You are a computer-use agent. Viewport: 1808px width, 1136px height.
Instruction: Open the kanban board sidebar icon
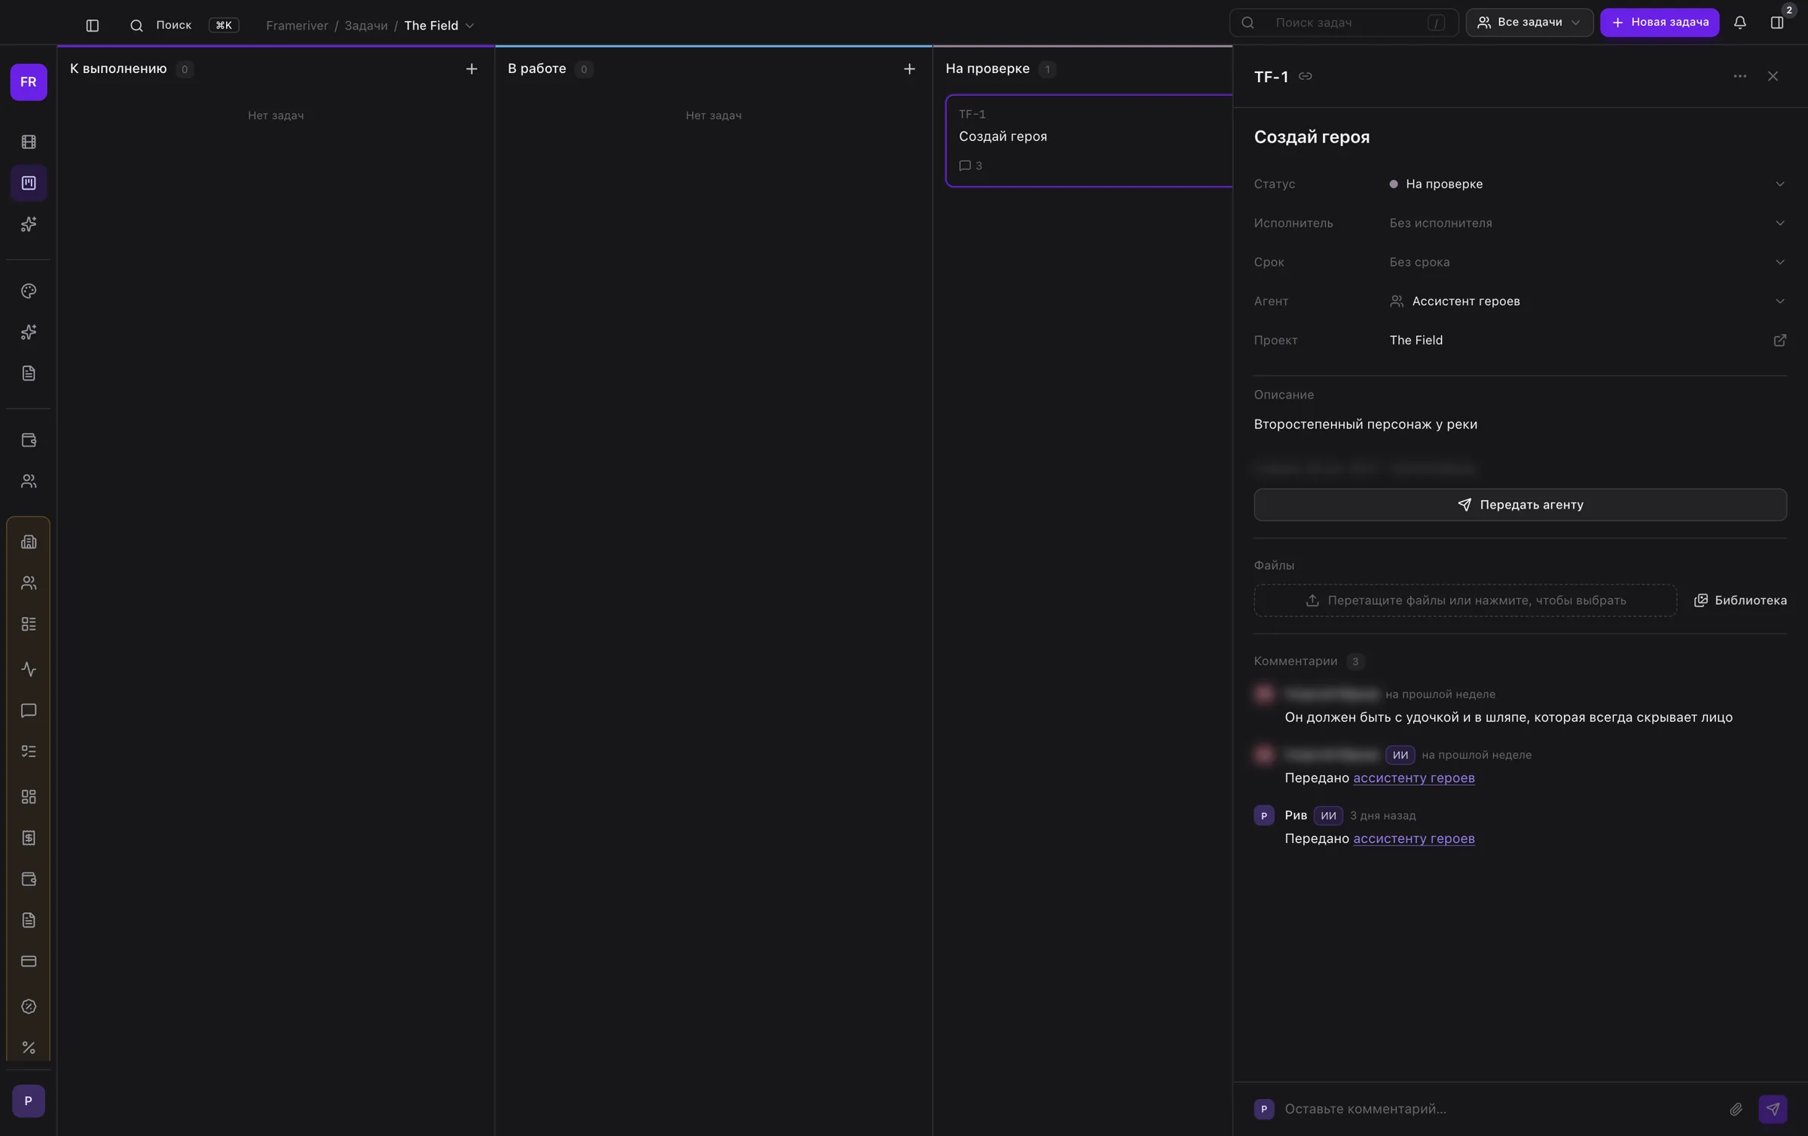[x=29, y=183]
